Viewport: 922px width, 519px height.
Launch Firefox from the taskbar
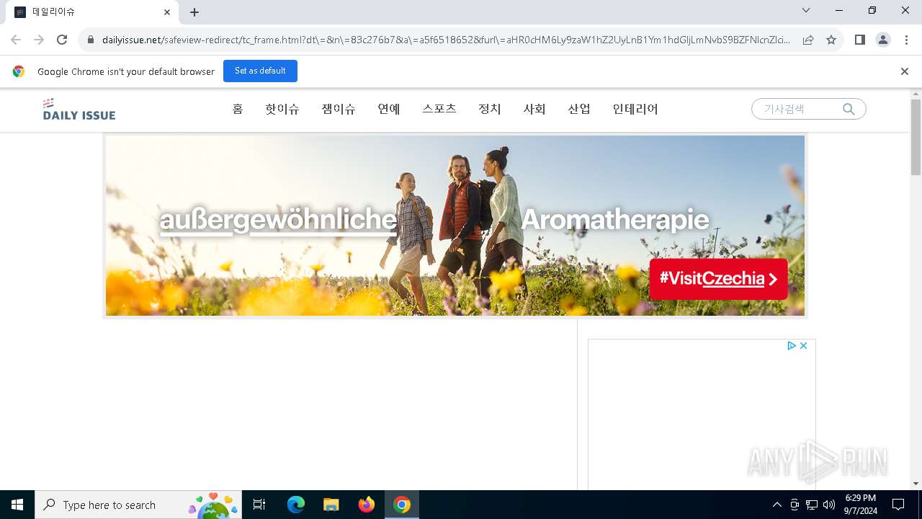367,505
